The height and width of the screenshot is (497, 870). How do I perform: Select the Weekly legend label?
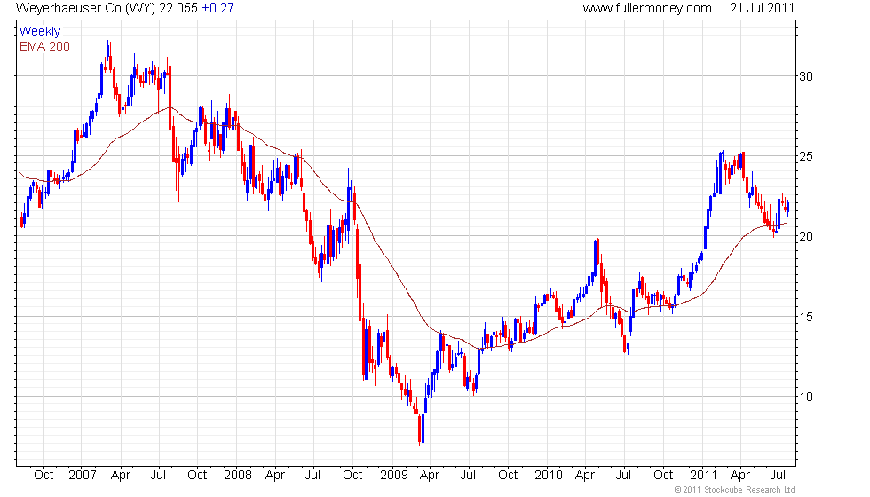(x=39, y=32)
